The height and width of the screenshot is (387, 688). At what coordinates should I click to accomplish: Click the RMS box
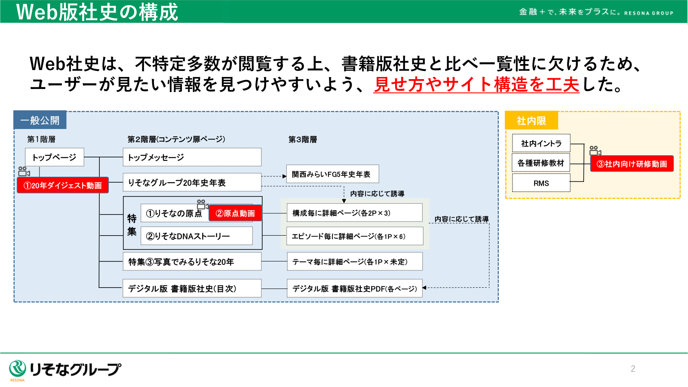coord(541,183)
